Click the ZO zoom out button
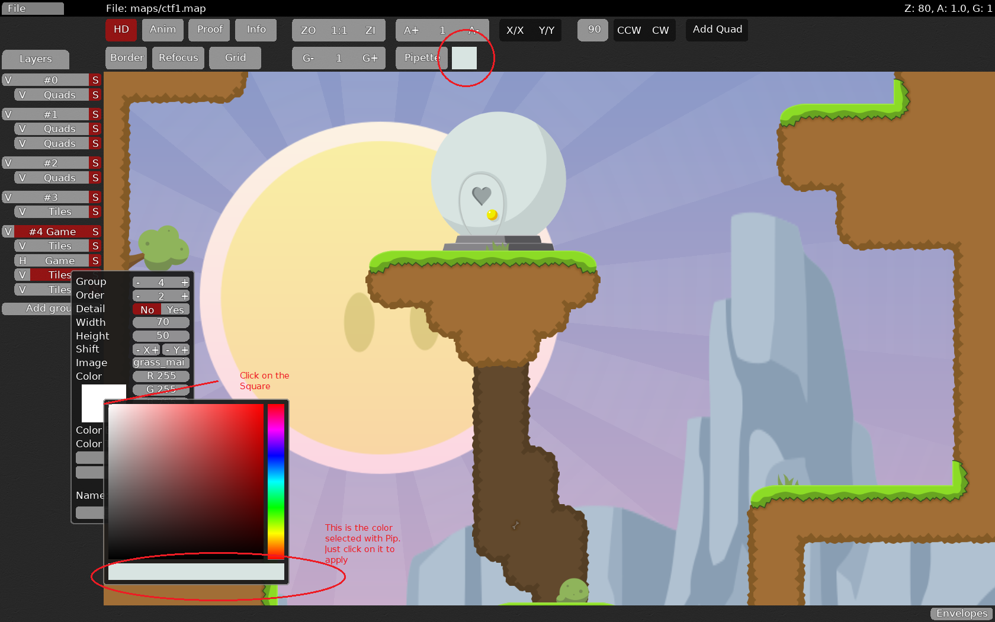Viewport: 995px width, 622px height. point(308,30)
